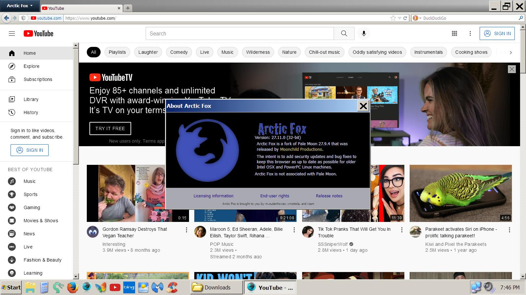This screenshot has height=295, width=526.
Task: Select the All filter chip
Action: pos(93,52)
